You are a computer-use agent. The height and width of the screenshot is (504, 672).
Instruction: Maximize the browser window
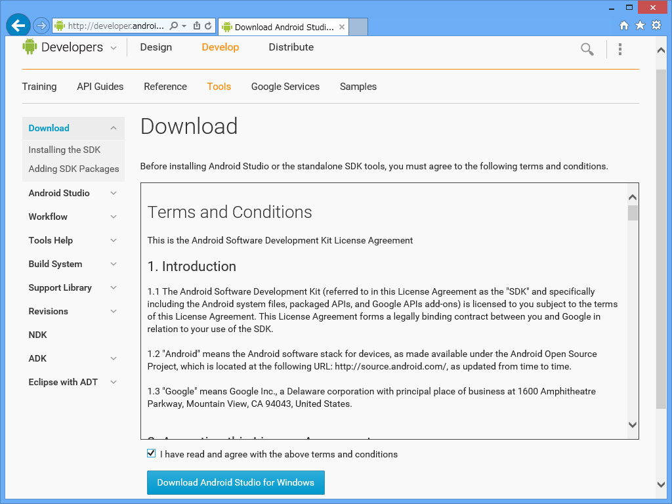point(629,8)
